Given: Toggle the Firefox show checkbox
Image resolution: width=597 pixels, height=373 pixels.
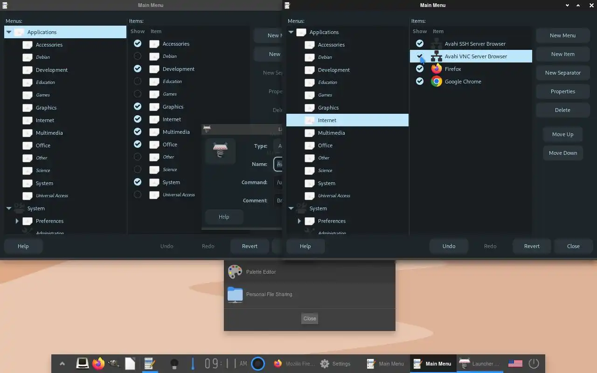Looking at the screenshot, I should coord(420,69).
